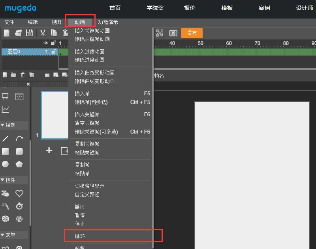316x249 pixels.
Task: Select the rectangle shape tool
Action: 6,151
